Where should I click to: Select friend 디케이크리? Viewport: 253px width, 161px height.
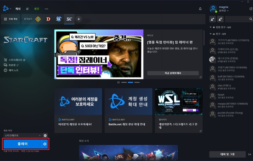pos(229,51)
